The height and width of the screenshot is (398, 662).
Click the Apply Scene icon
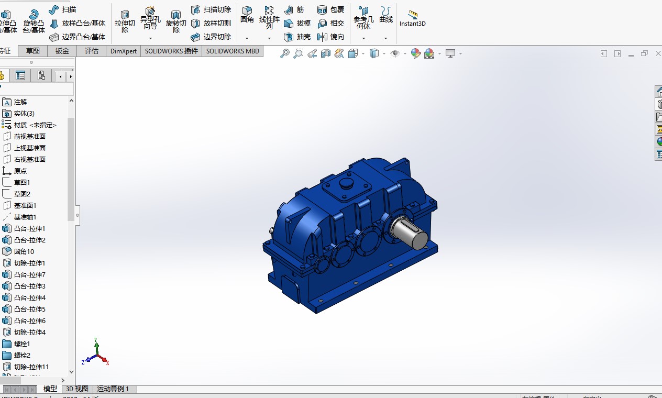(429, 53)
